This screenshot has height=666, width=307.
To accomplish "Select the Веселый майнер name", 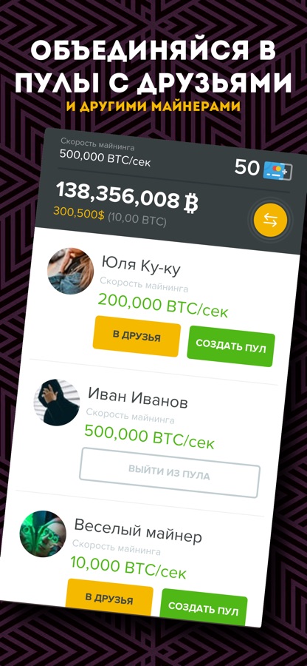I will click(x=138, y=532).
